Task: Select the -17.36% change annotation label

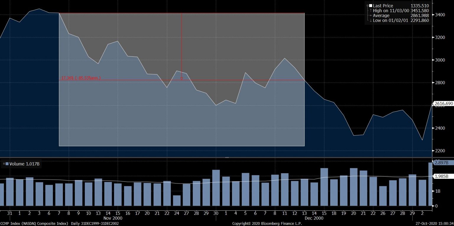Action: 80,78
